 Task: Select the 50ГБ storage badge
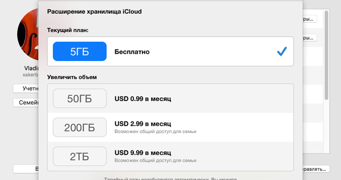(80, 99)
